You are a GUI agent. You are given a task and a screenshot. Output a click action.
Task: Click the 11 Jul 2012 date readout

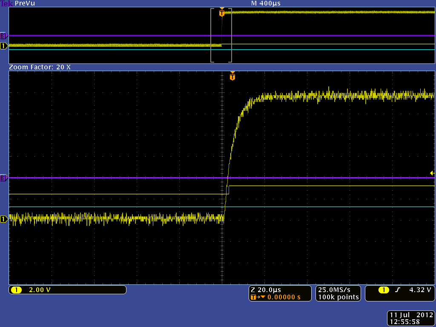[x=412, y=315]
